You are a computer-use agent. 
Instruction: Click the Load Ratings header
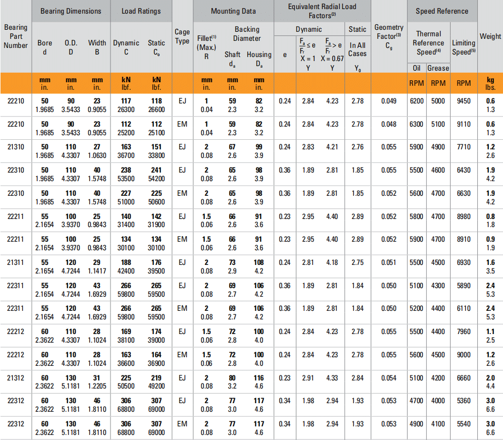click(x=141, y=11)
